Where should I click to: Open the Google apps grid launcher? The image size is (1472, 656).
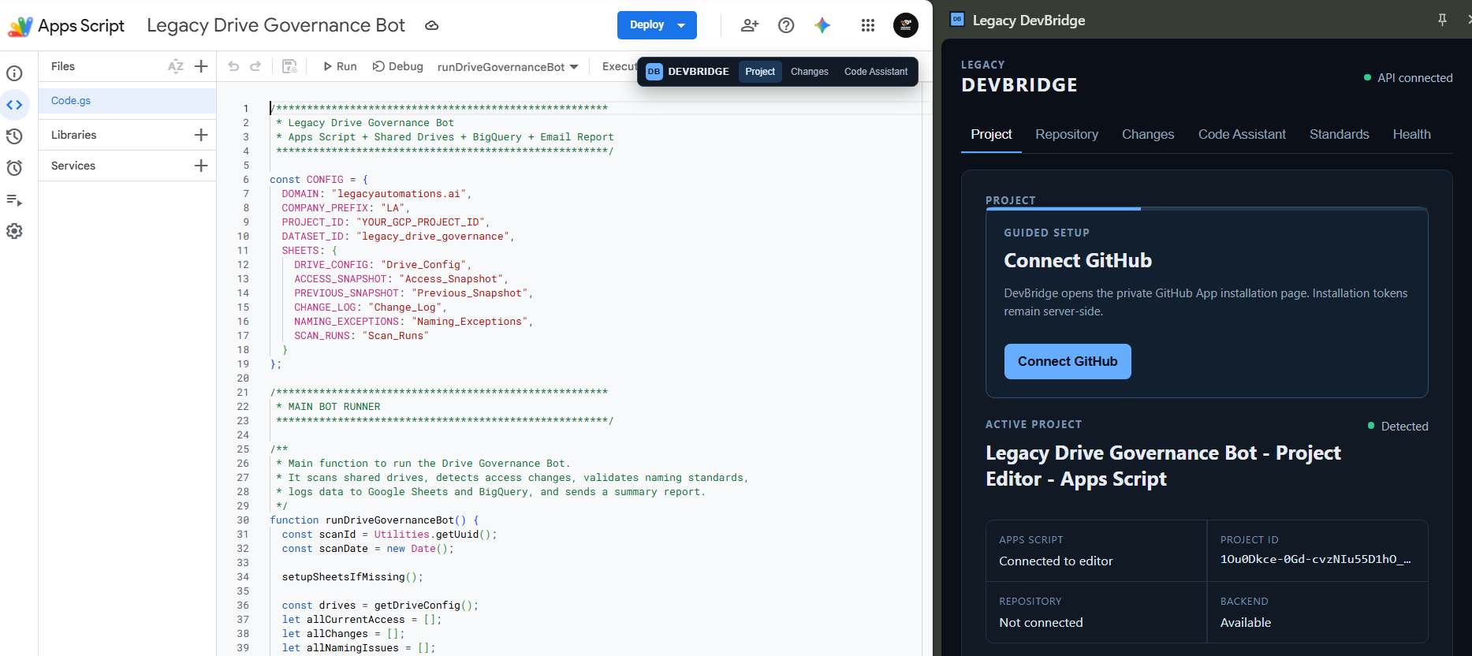point(868,25)
